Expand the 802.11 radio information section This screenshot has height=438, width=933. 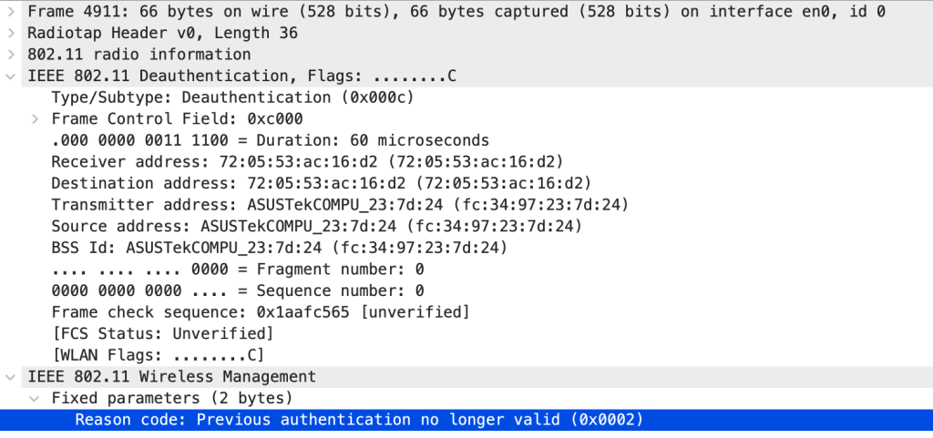pyautogui.click(x=10, y=55)
